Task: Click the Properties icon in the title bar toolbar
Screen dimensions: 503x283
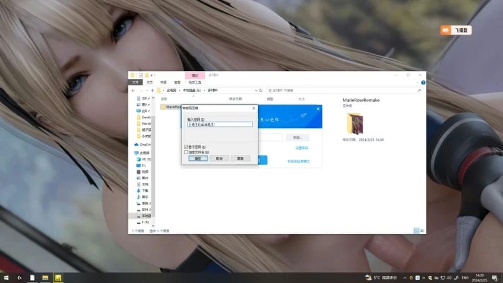Action: tap(140, 75)
